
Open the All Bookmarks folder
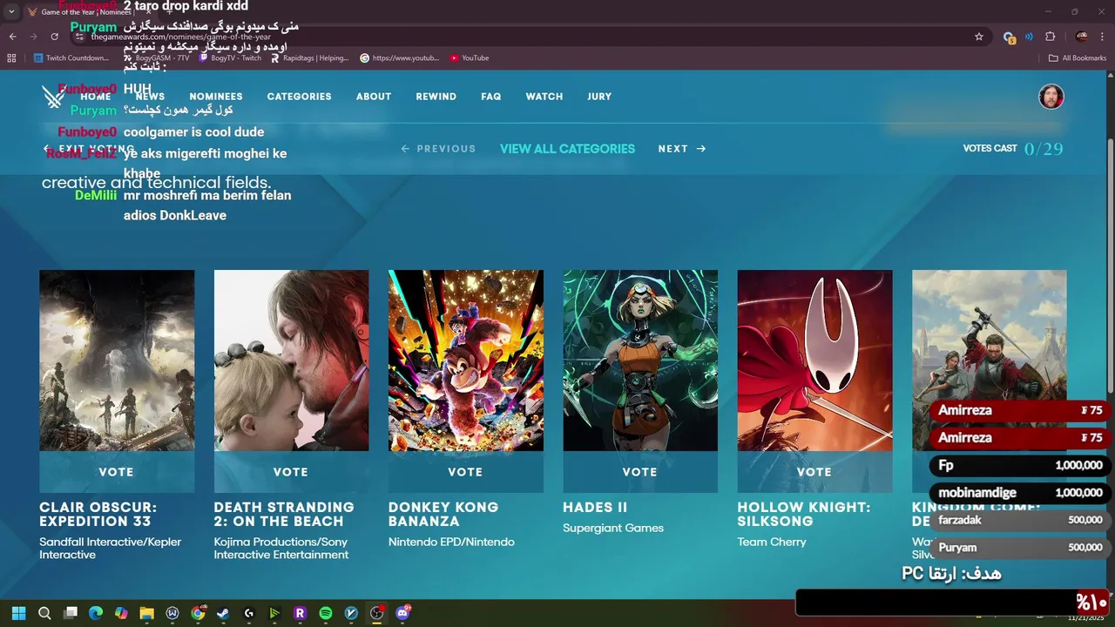[x=1077, y=58]
